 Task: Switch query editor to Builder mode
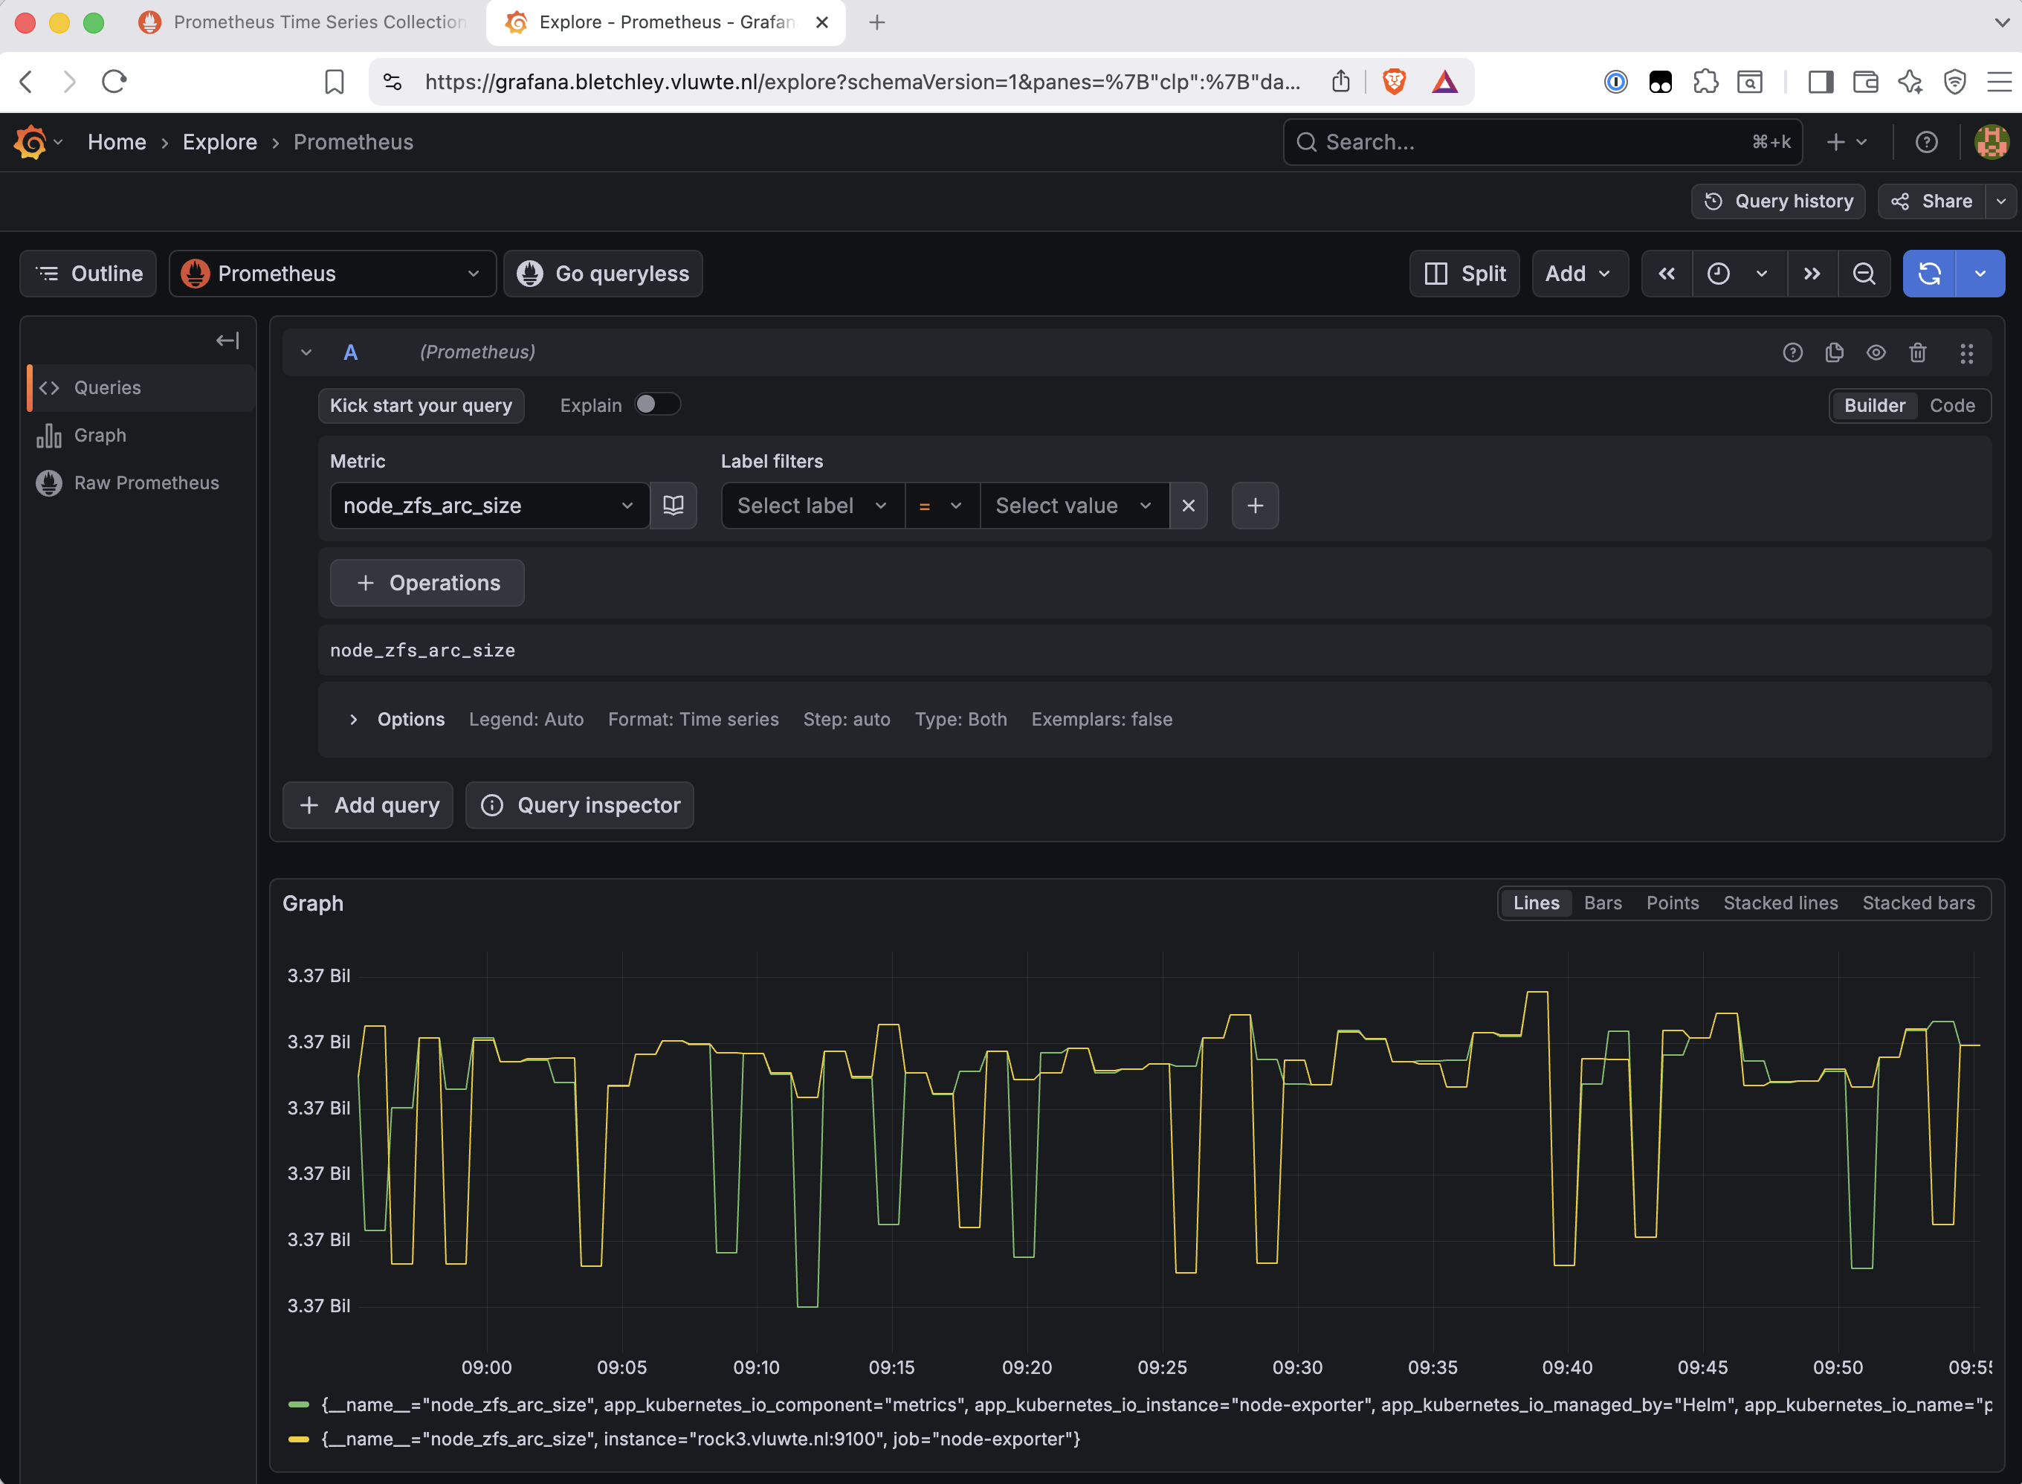pyautogui.click(x=1874, y=406)
